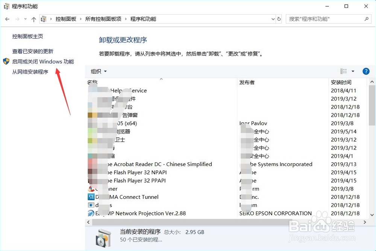Click the vertical scrollbar thumb

pos(372,105)
